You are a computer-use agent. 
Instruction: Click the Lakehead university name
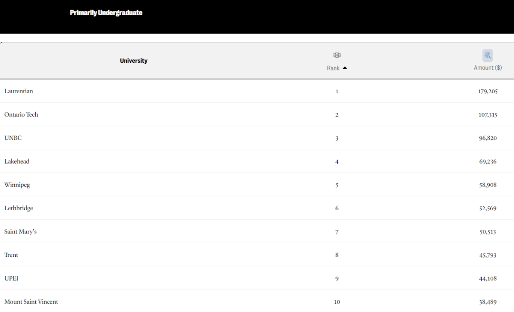tap(17, 161)
